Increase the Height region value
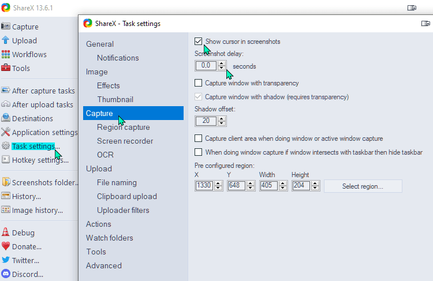The width and height of the screenshot is (433, 281). pyautogui.click(x=315, y=183)
